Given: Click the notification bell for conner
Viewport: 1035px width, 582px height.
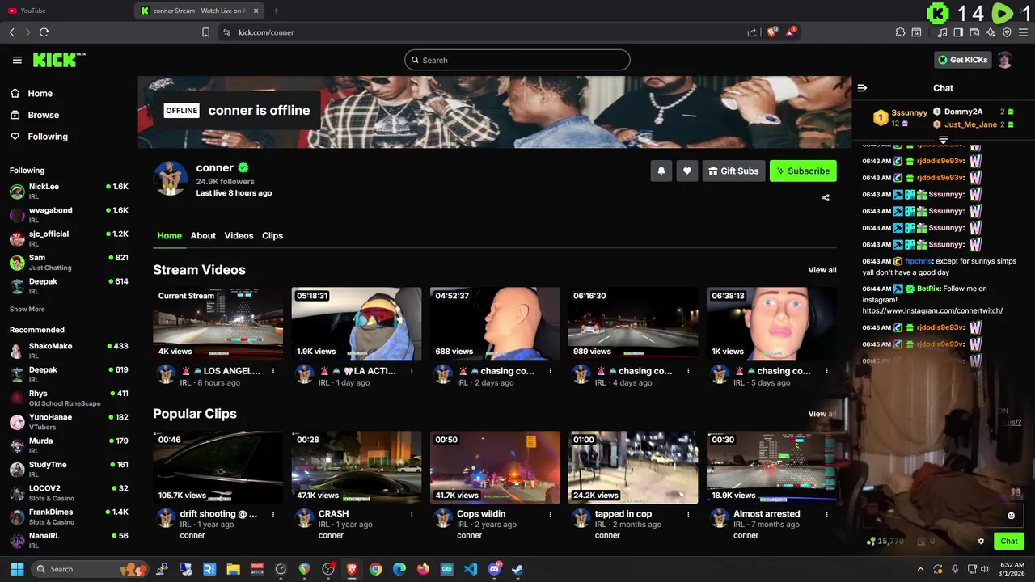Looking at the screenshot, I should (x=661, y=171).
